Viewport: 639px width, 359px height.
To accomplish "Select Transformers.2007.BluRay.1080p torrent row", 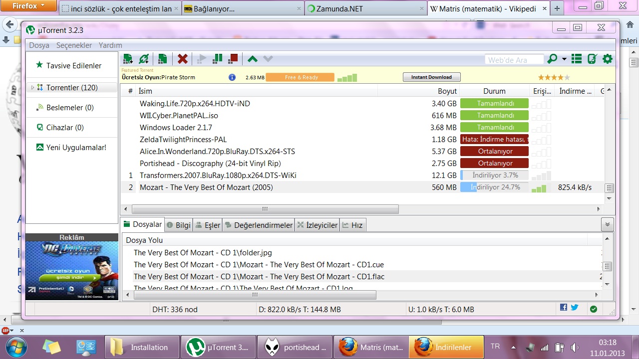I will point(362,175).
